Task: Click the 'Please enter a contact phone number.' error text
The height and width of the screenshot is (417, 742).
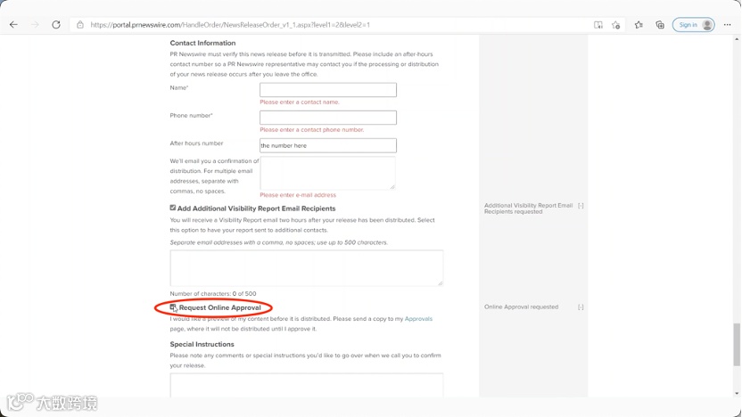Action: [312, 129]
